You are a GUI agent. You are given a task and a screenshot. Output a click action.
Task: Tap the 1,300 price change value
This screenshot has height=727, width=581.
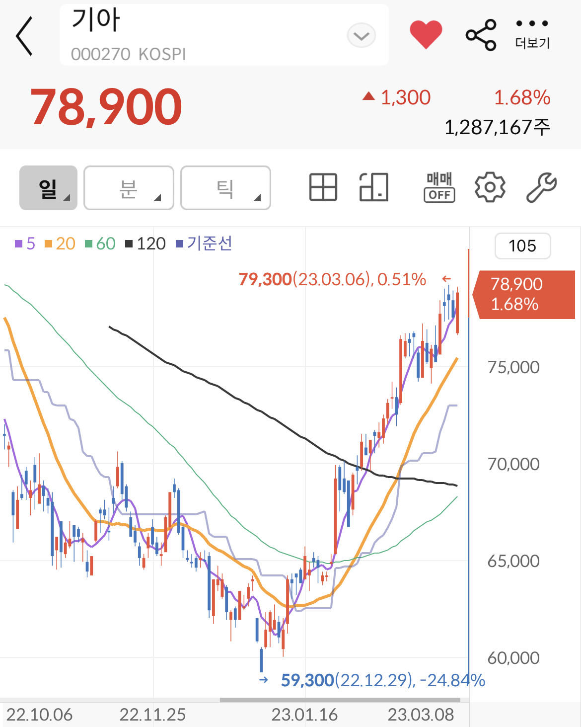click(x=405, y=97)
